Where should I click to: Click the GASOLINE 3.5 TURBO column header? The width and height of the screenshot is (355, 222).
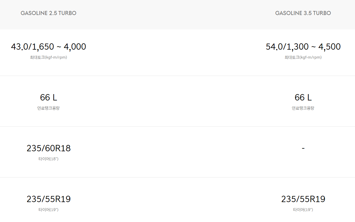[303, 13]
